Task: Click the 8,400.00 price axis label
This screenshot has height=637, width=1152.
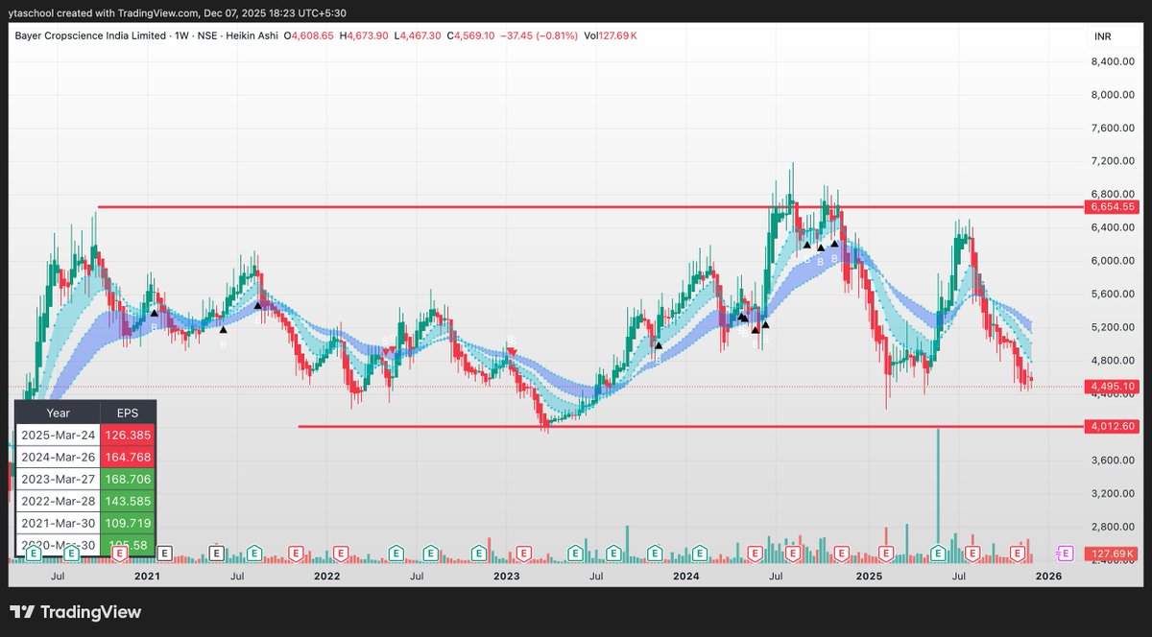Action: click(1112, 61)
